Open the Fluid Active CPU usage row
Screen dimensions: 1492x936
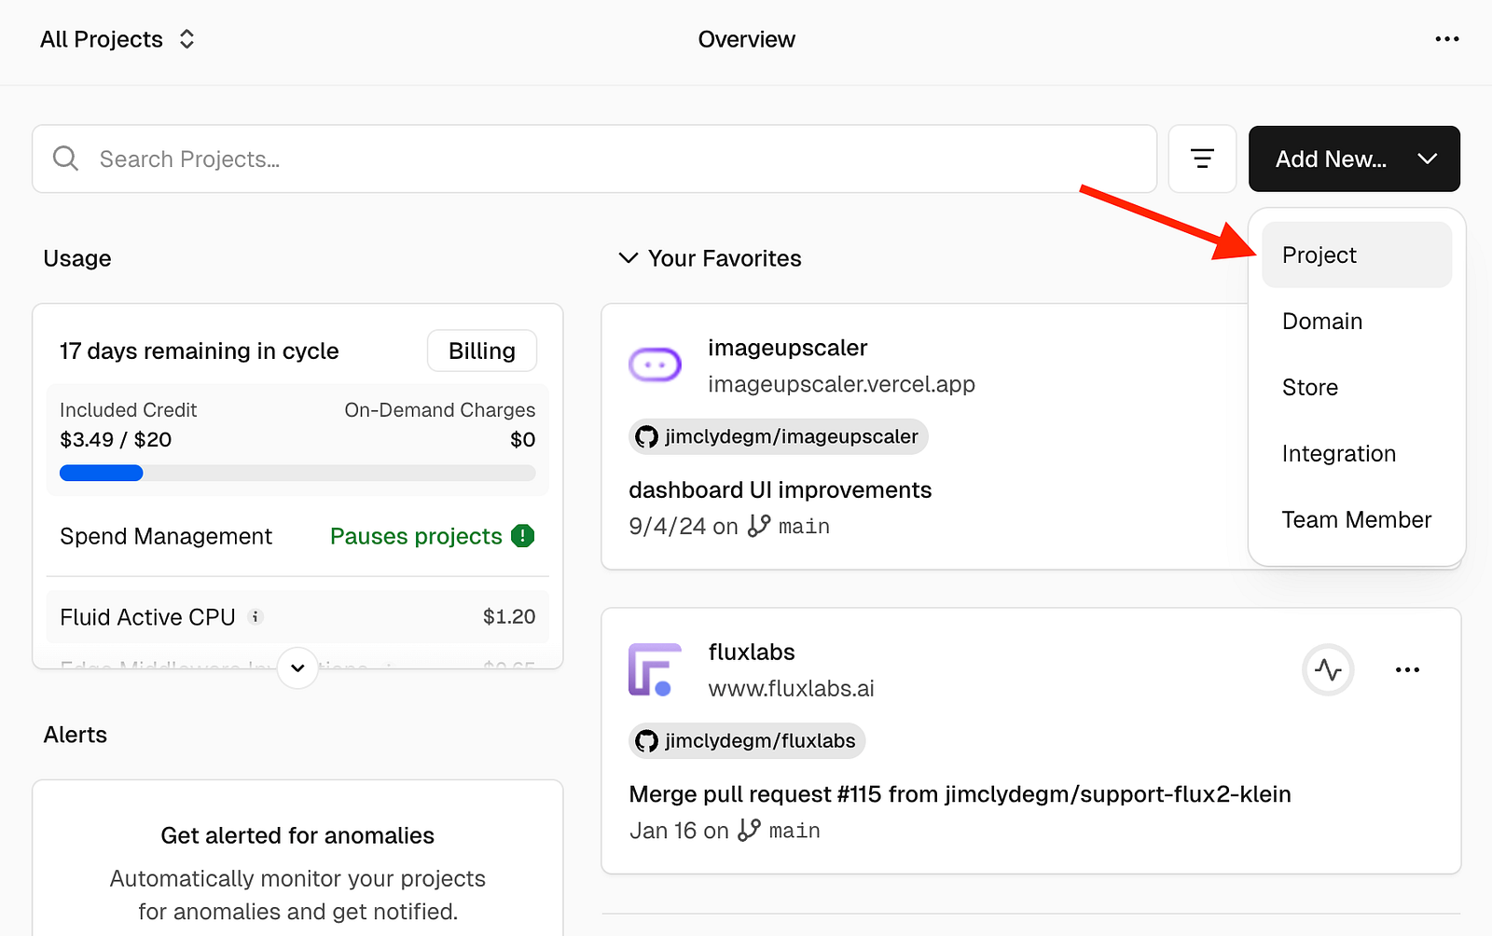click(x=297, y=616)
